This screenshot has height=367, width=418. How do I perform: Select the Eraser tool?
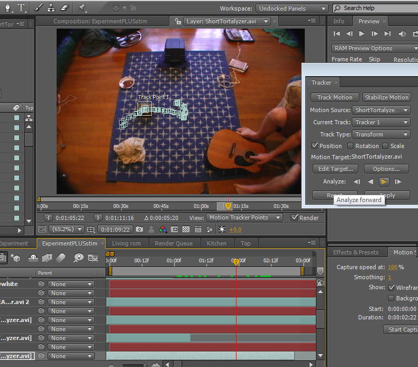click(x=65, y=8)
